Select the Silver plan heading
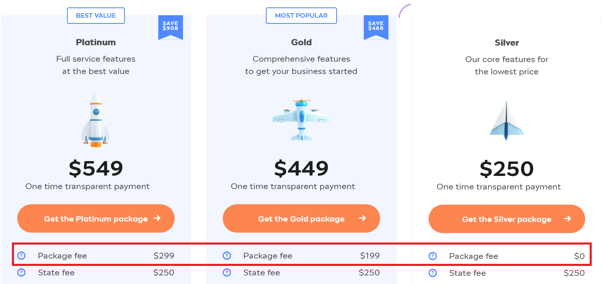The image size is (602, 284). click(507, 43)
